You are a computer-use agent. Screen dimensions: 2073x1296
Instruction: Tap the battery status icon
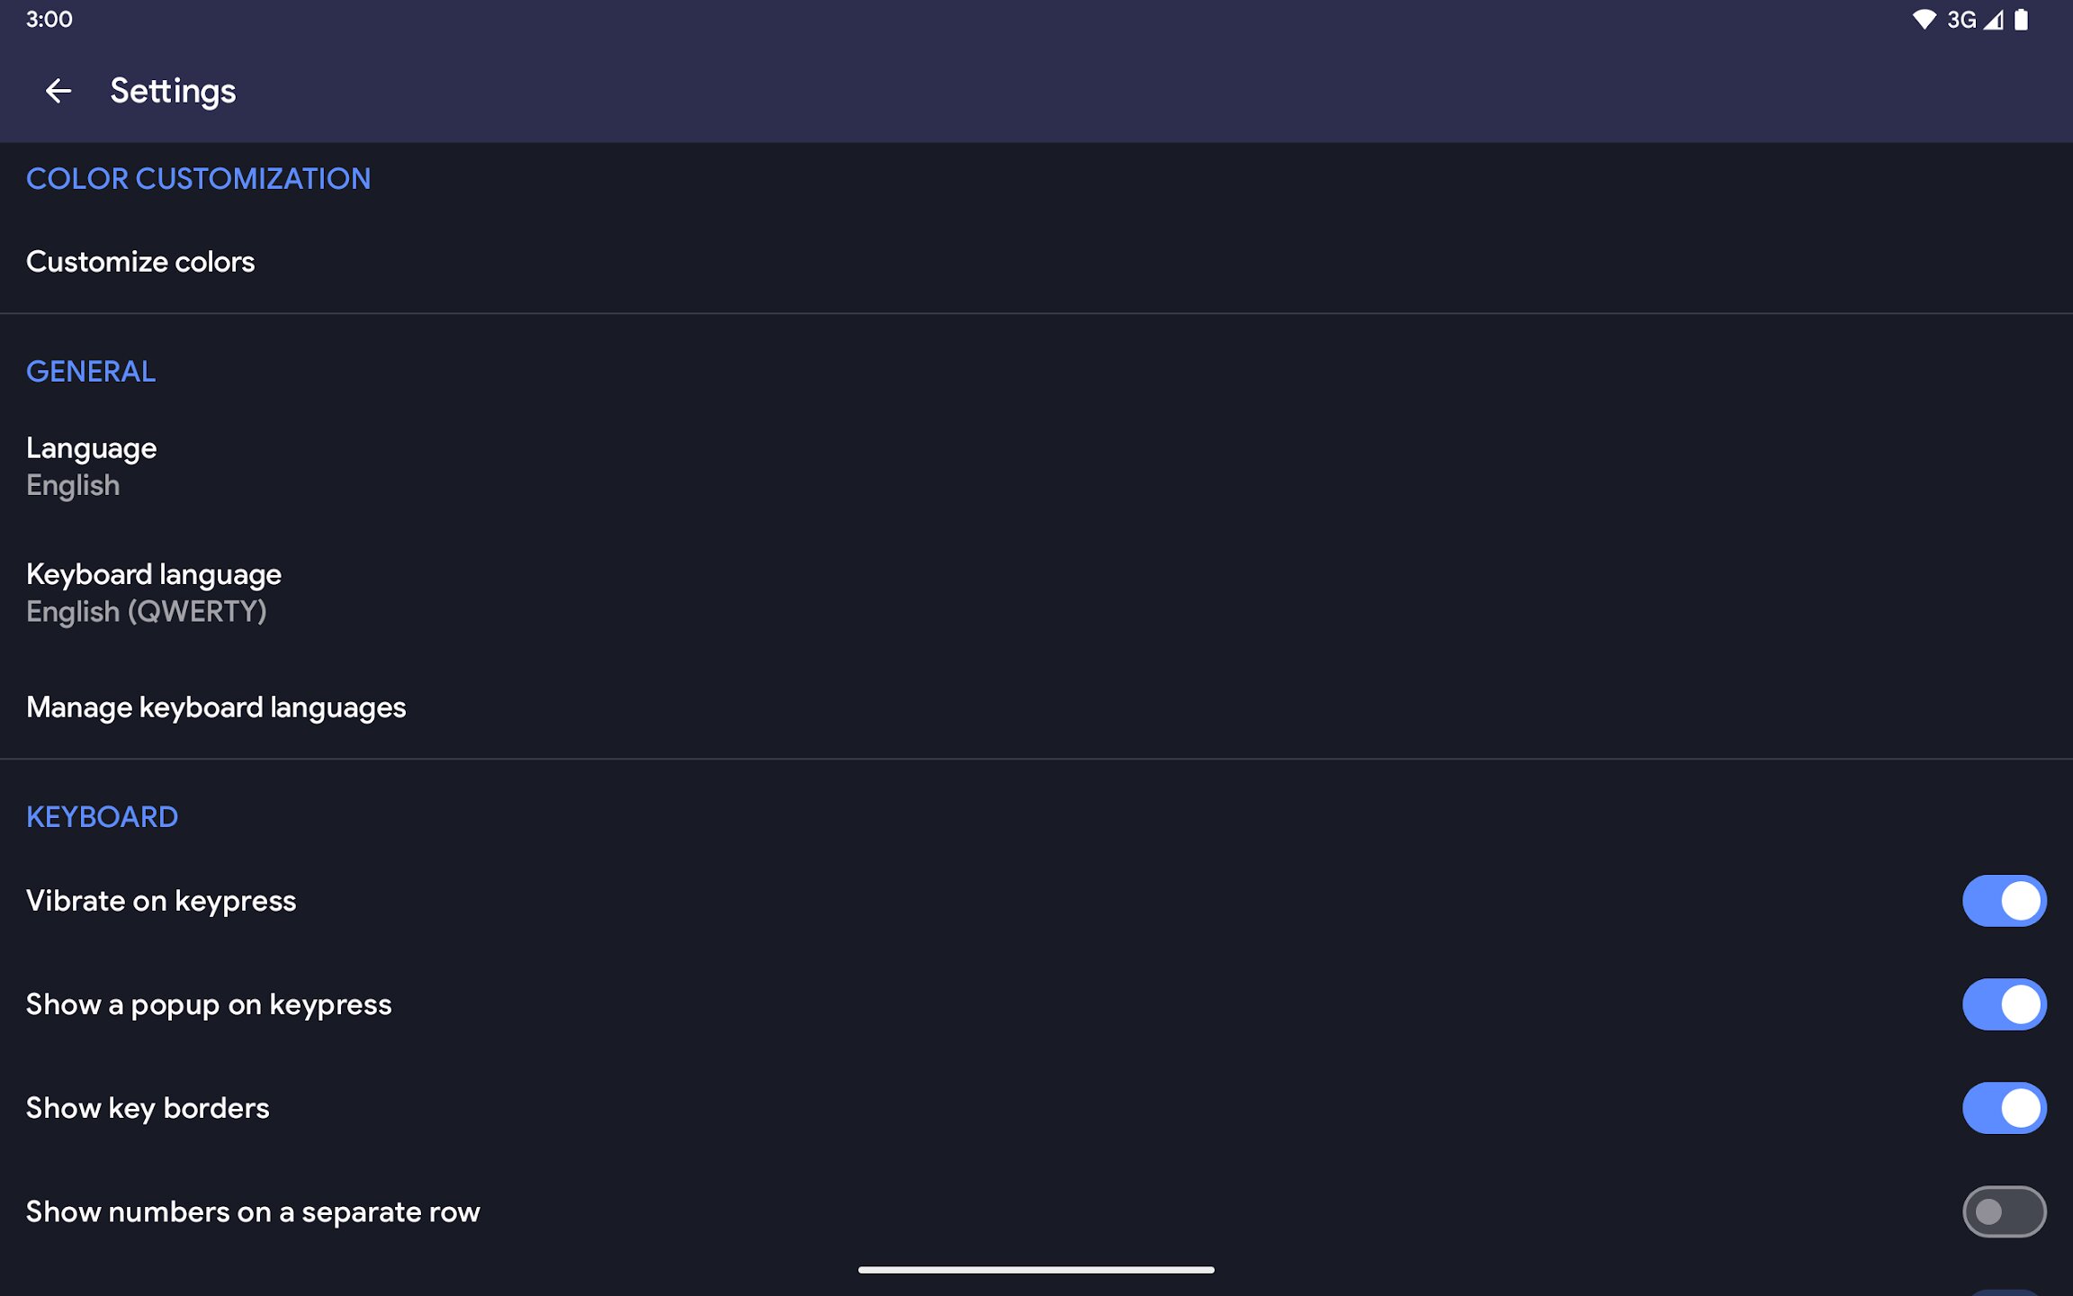2022,20
